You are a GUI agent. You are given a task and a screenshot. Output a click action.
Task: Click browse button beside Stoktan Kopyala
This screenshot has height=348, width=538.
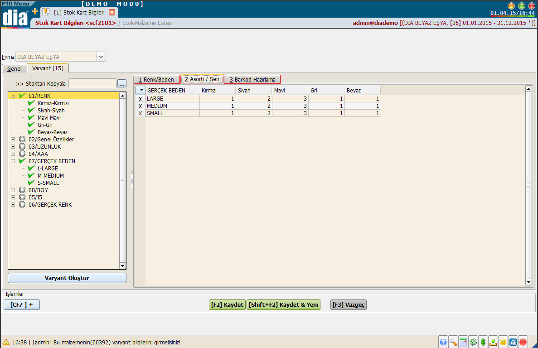(122, 84)
